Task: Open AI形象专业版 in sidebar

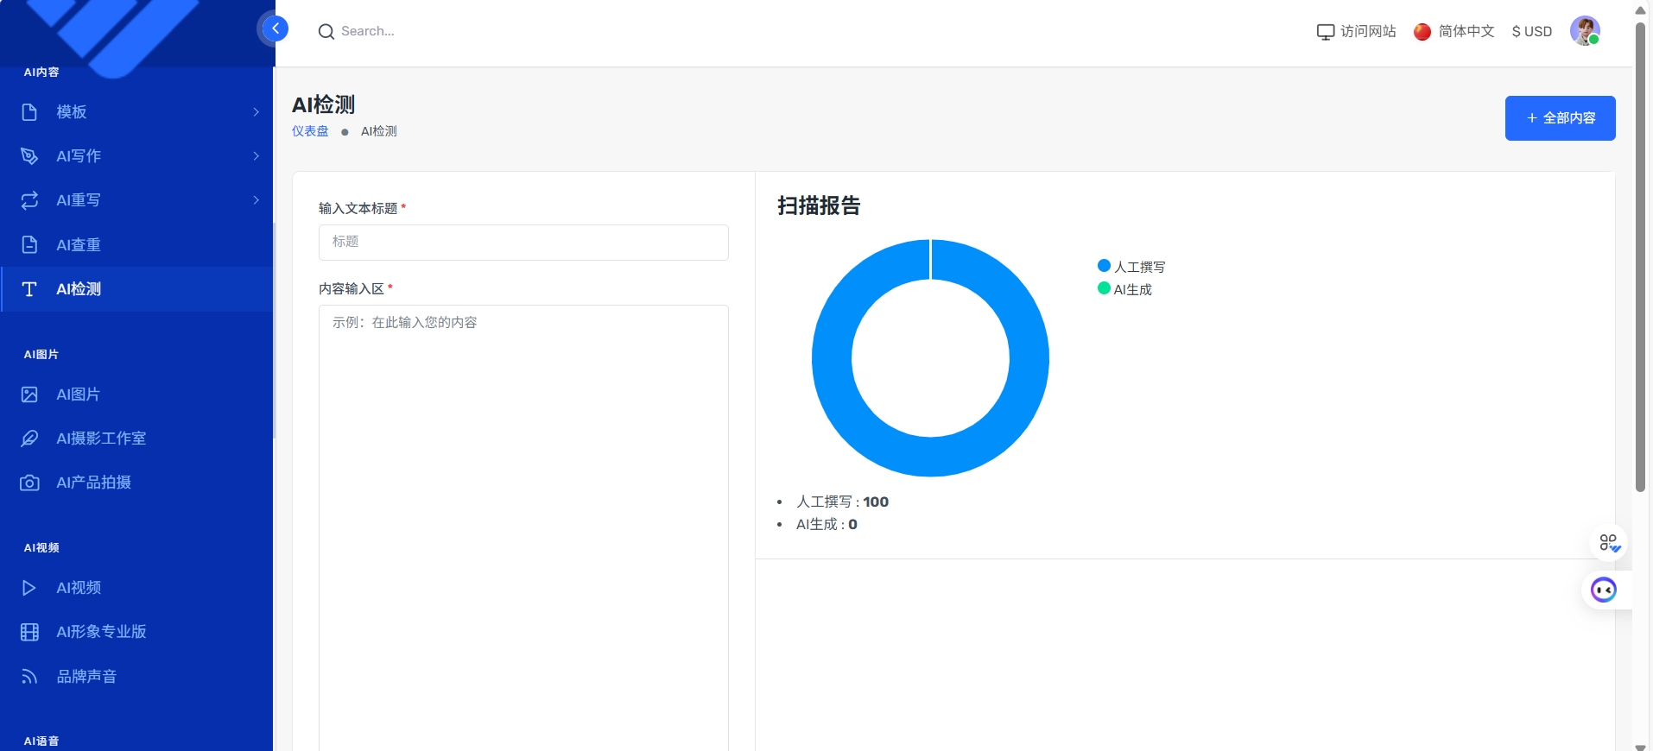Action: point(101,632)
